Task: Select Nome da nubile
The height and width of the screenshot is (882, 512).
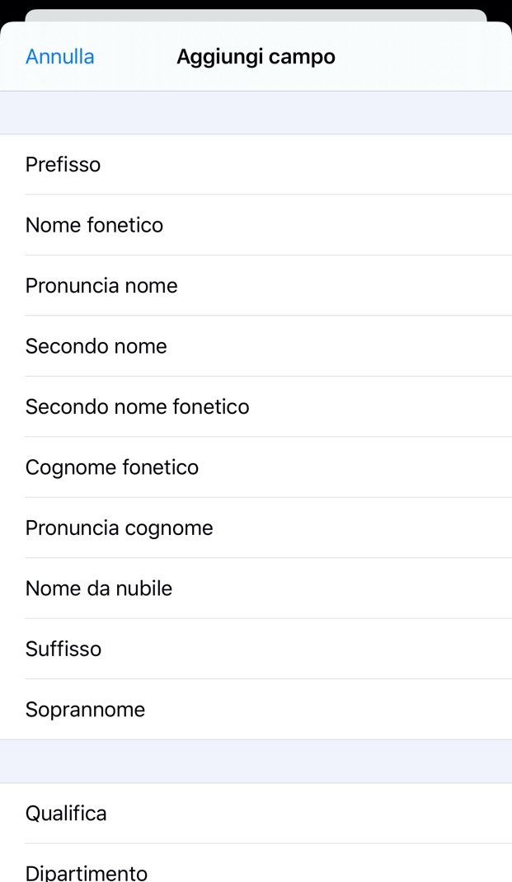Action: click(99, 589)
